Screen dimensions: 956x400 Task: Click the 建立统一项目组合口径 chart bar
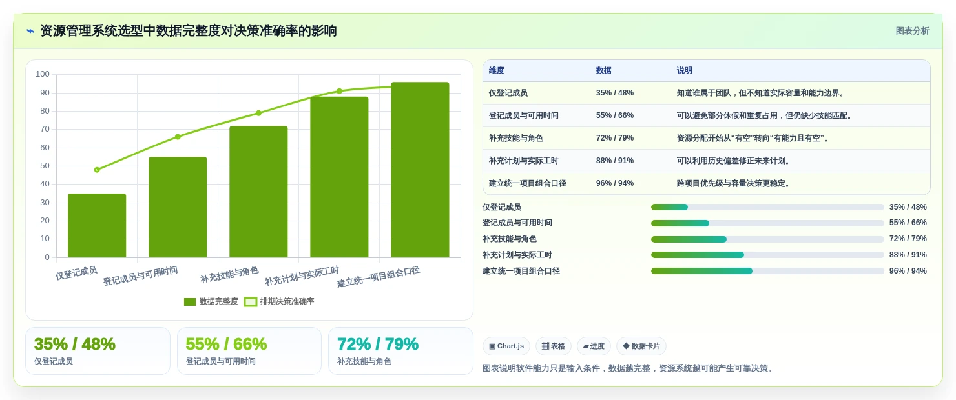(420, 170)
